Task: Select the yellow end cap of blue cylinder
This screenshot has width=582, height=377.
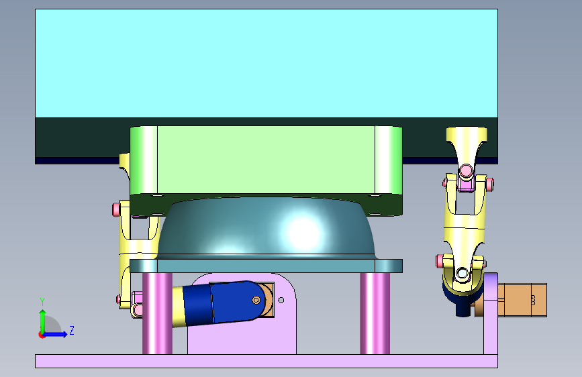Action: pos(179,307)
